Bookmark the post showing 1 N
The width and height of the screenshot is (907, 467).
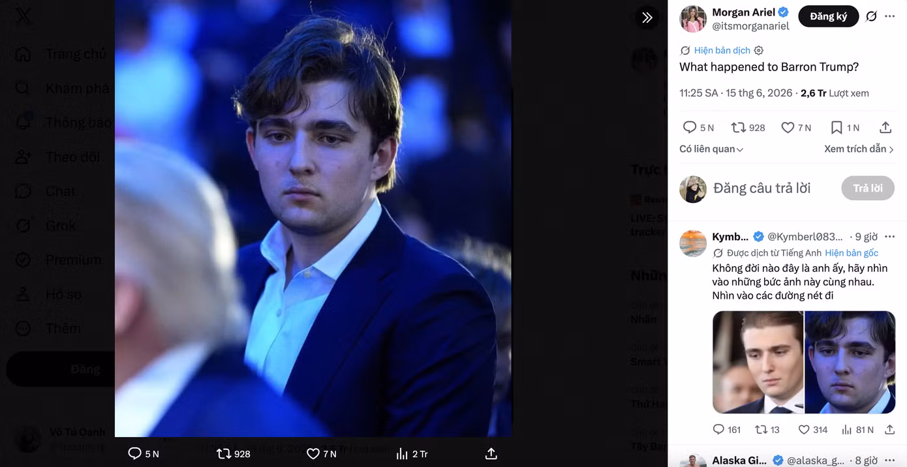844,127
